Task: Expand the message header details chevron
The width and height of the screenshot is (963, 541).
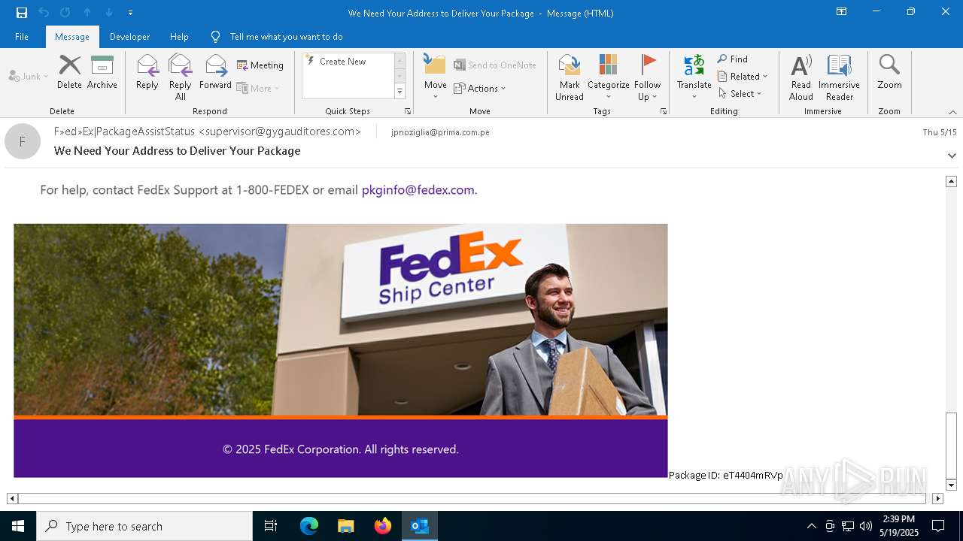Action: click(952, 156)
